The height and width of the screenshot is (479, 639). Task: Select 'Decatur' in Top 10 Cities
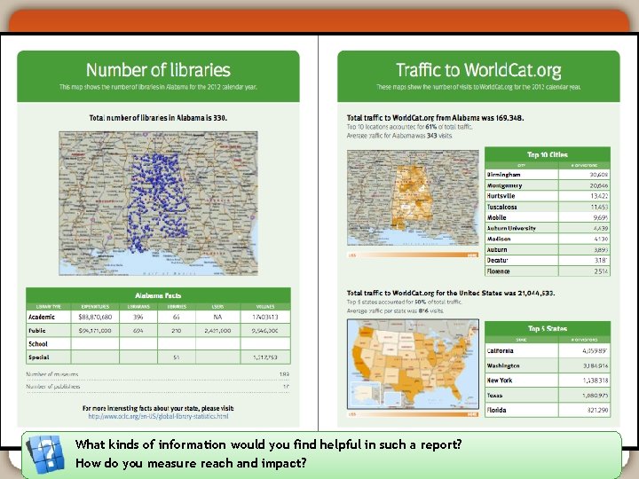[x=497, y=260]
